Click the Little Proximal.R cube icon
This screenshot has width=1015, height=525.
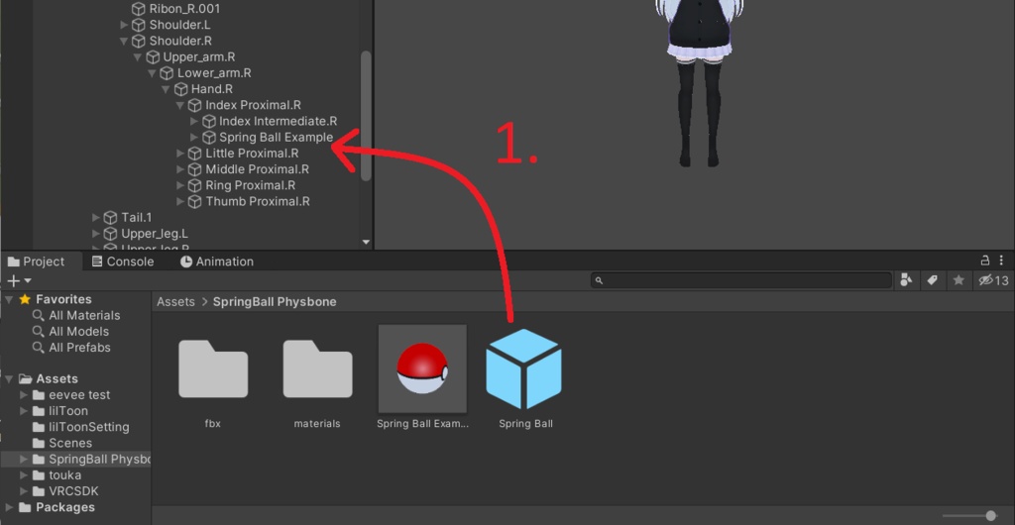[195, 154]
